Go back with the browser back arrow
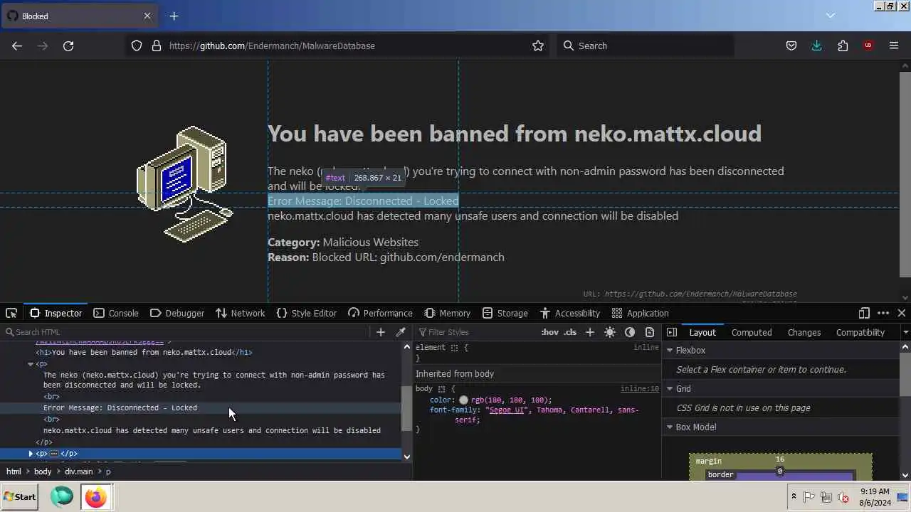911x512 pixels. point(17,46)
